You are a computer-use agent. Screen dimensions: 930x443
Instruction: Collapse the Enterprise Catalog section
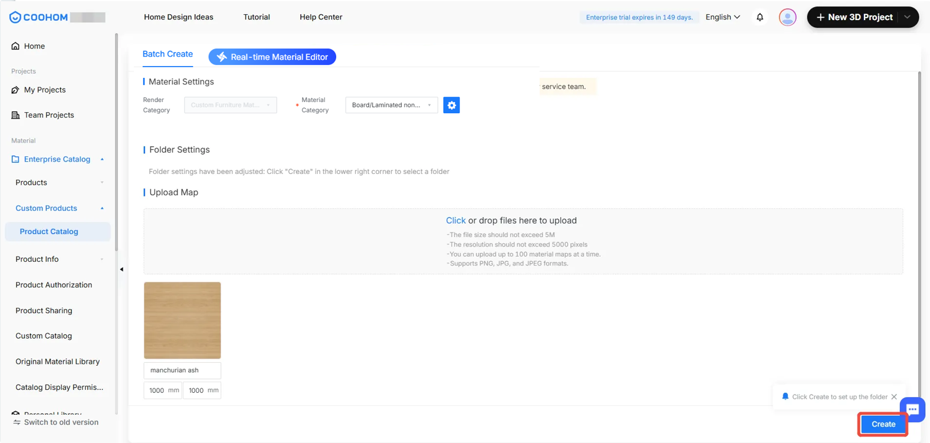(102, 159)
